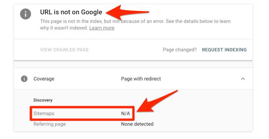Click the "Page with redirect" status text
Image resolution: width=269 pixels, height=139 pixels.
click(141, 79)
